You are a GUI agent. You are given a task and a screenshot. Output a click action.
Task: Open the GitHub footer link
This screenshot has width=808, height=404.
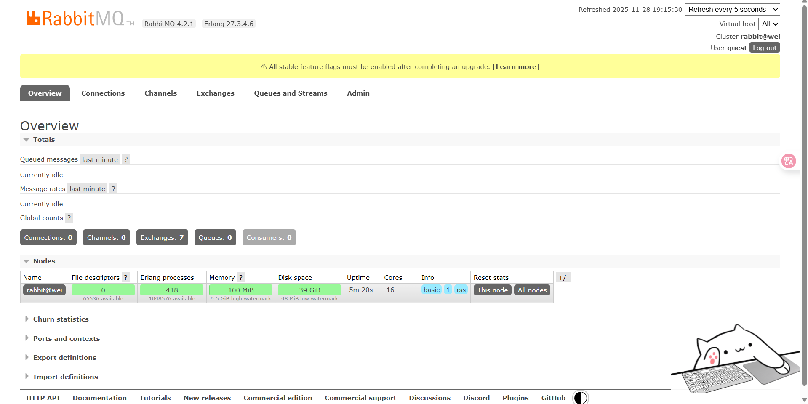pos(554,398)
